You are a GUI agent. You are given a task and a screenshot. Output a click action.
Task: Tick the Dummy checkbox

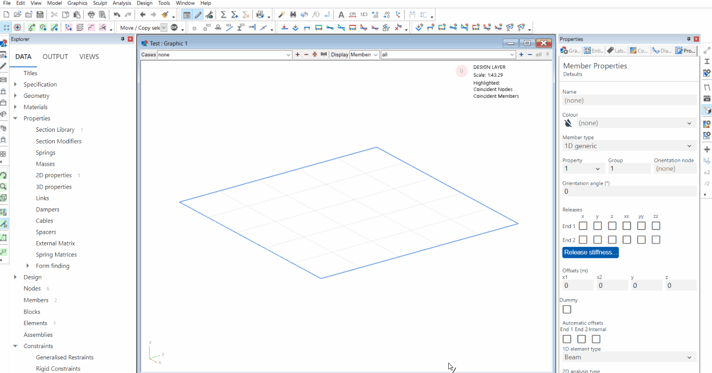[x=567, y=309]
